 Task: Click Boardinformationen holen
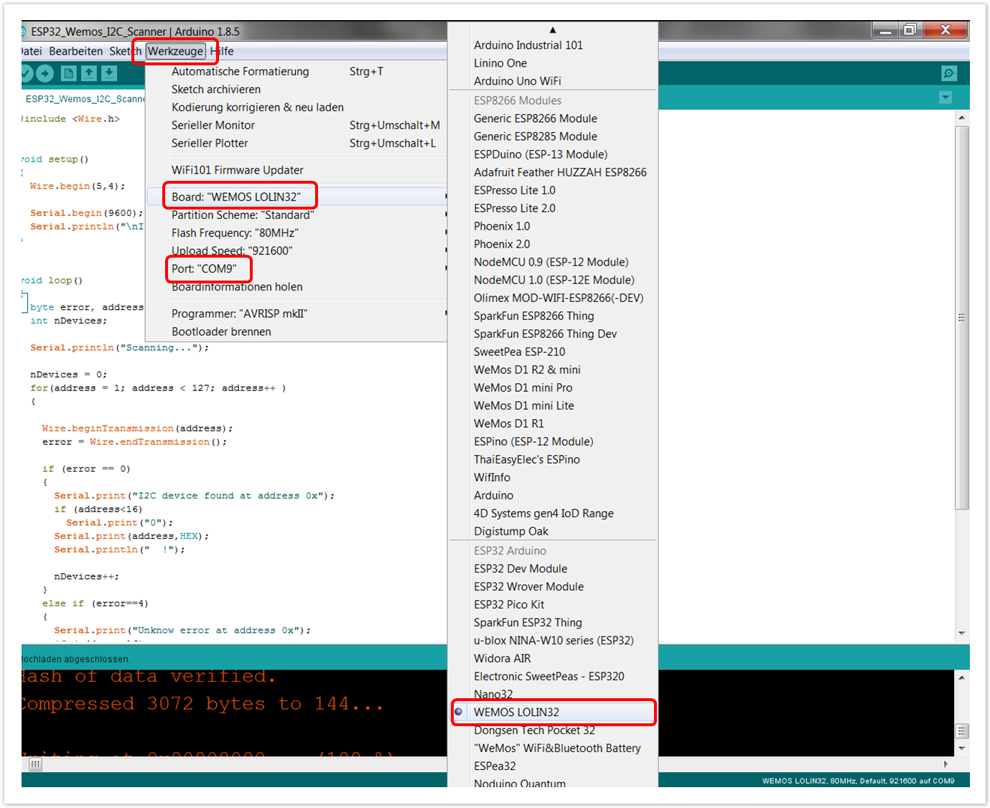pyautogui.click(x=237, y=287)
